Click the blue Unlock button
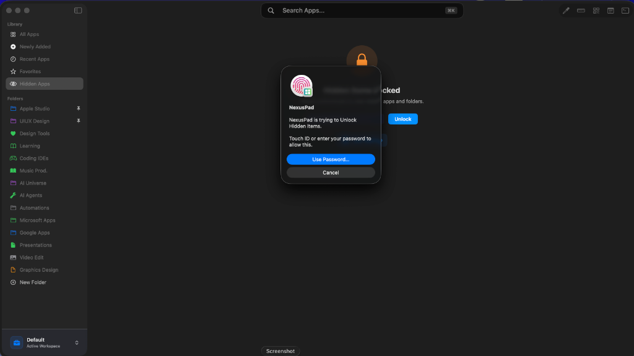This screenshot has height=356, width=634. (402, 119)
